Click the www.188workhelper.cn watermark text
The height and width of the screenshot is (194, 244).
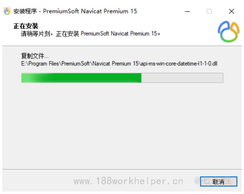(x=128, y=181)
